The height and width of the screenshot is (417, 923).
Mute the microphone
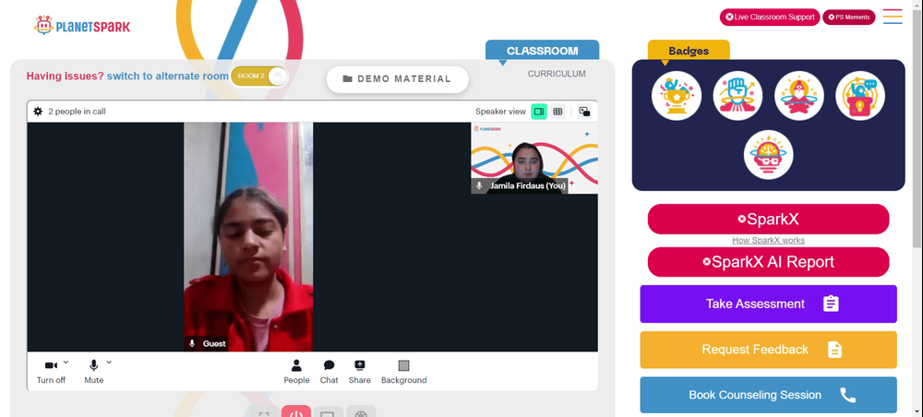click(93, 372)
